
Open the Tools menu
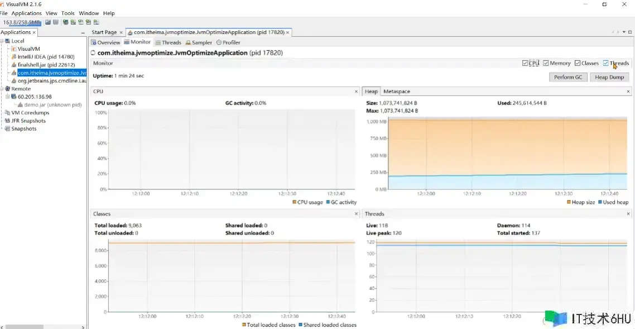tap(68, 13)
